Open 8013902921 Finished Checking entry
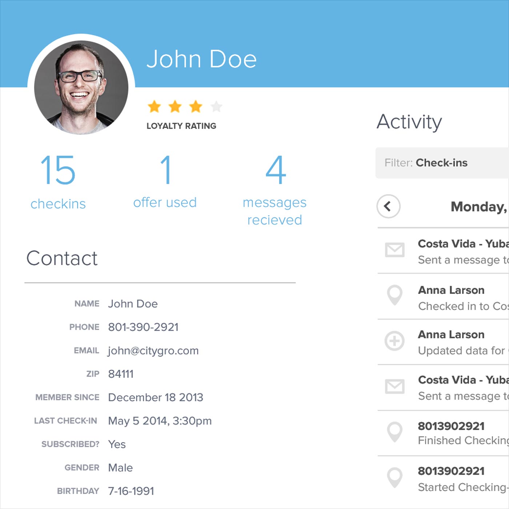This screenshot has width=509, height=509. tap(443, 433)
